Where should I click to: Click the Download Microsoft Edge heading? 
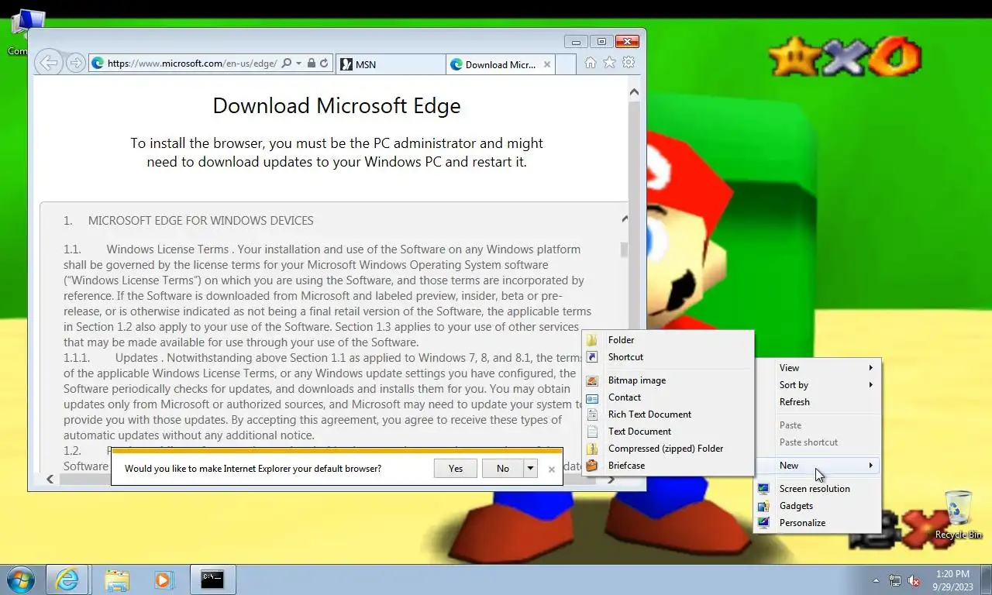tap(336, 106)
